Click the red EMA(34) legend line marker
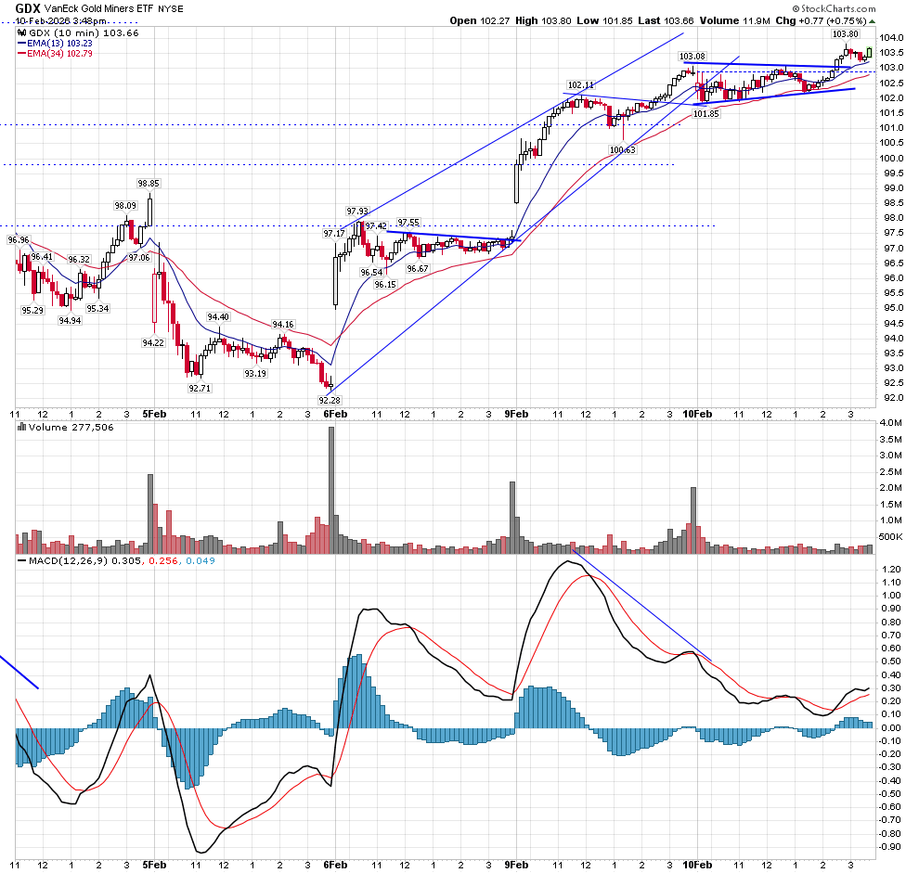Image resolution: width=919 pixels, height=873 pixels. point(22,53)
